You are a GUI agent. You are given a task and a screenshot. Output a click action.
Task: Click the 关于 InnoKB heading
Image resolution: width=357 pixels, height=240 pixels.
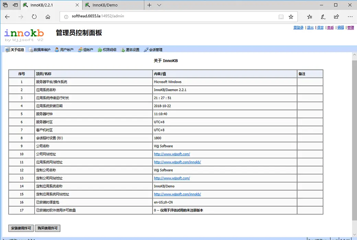coord(166,60)
